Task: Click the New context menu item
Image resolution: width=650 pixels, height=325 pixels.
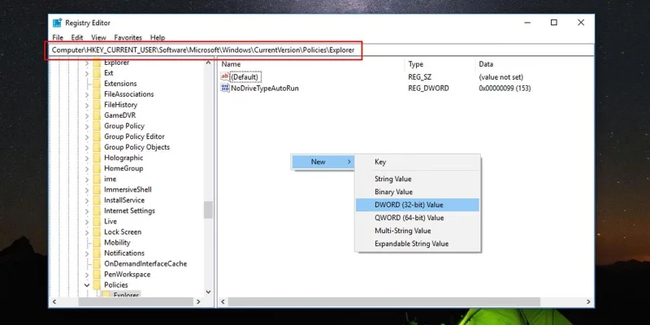Action: [323, 162]
